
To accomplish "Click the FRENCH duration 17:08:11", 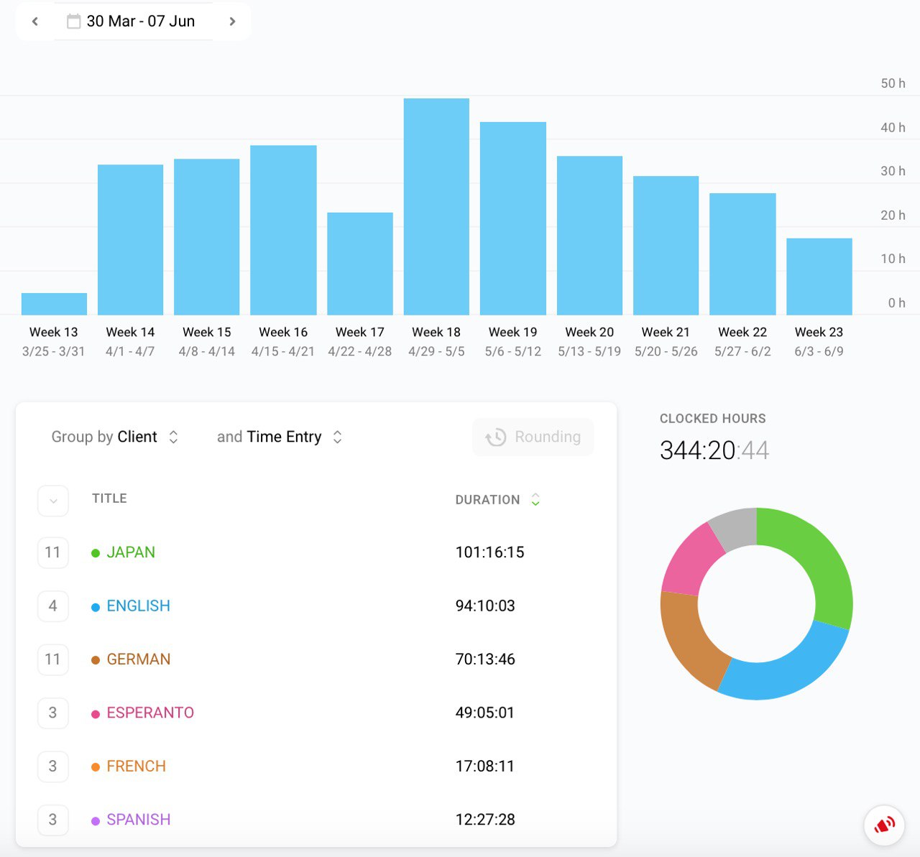I will tap(485, 766).
